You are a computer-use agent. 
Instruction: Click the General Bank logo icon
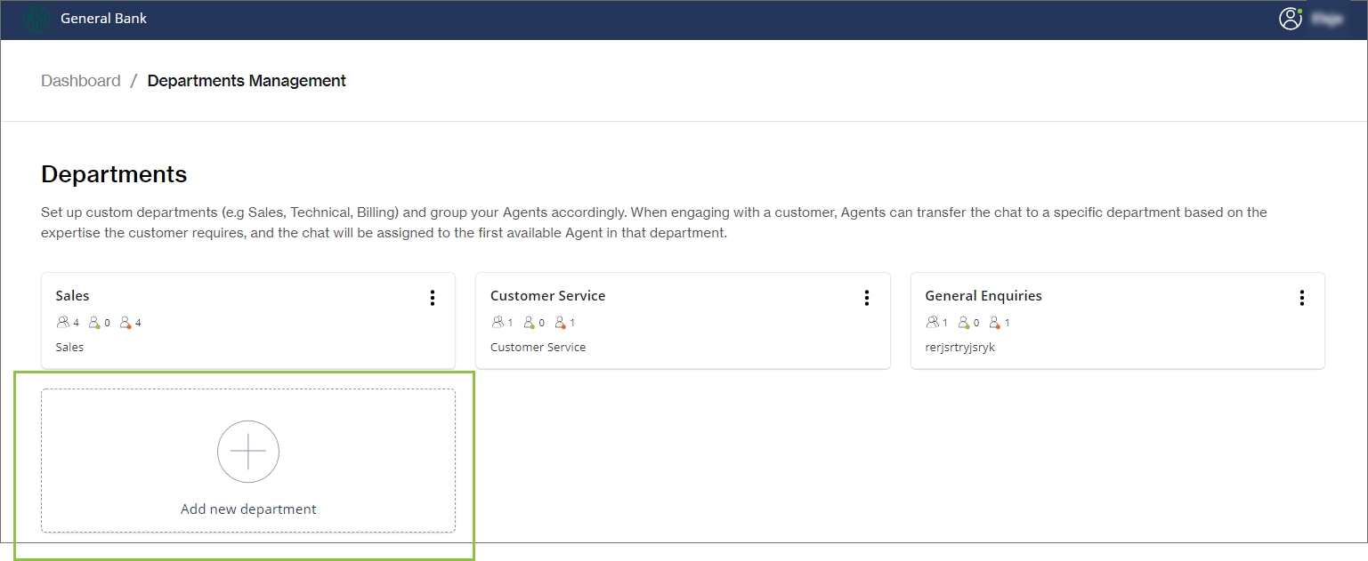(36, 19)
